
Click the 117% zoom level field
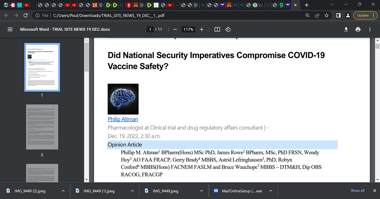click(x=188, y=29)
